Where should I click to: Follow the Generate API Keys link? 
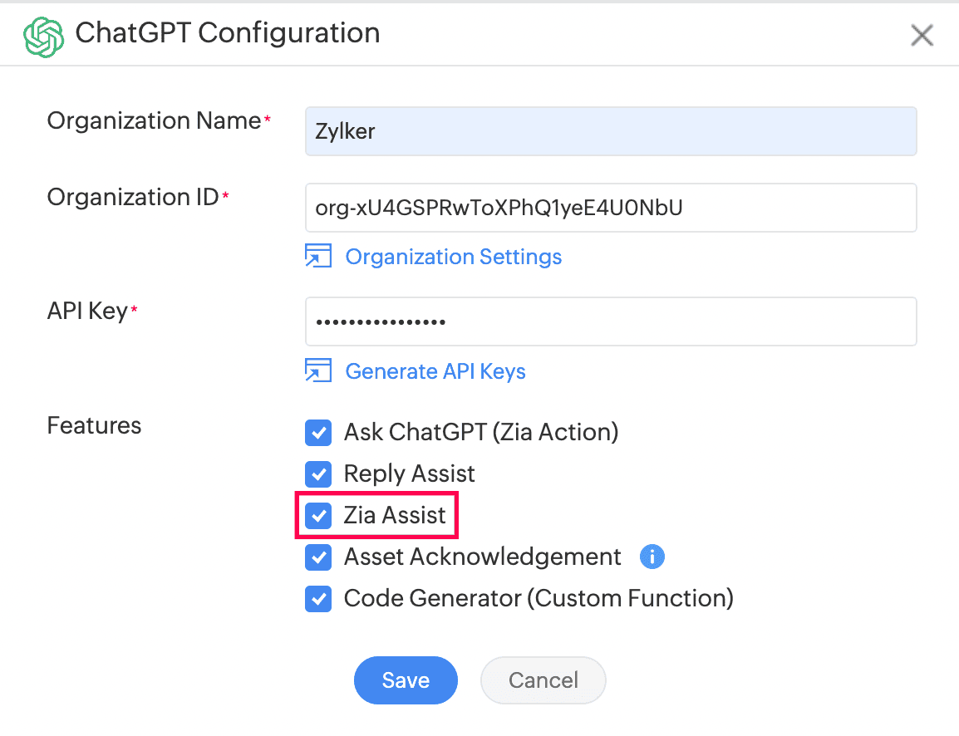click(435, 370)
